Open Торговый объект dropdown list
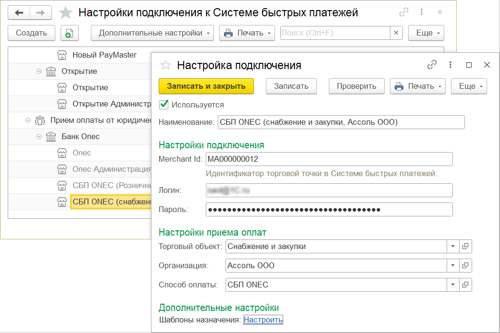The height and width of the screenshot is (333, 500). point(453,247)
